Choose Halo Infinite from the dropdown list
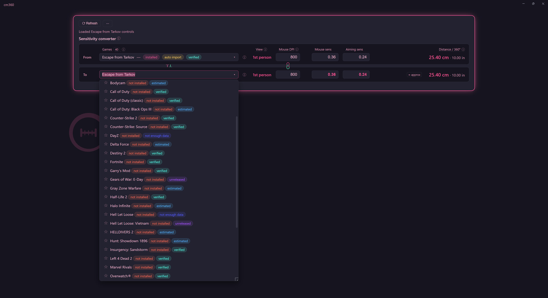This screenshot has width=548, height=298. 168,206
